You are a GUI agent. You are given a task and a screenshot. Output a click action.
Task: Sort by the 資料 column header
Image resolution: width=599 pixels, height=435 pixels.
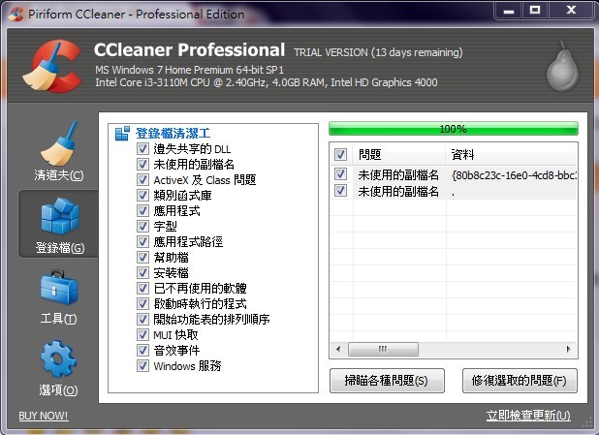pyautogui.click(x=512, y=154)
